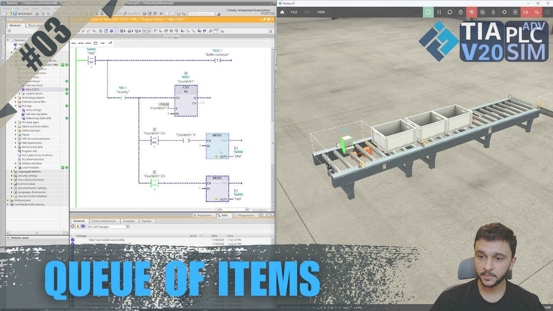
Task: Open the grid palette icon in Factory IO
Action: click(x=547, y=12)
